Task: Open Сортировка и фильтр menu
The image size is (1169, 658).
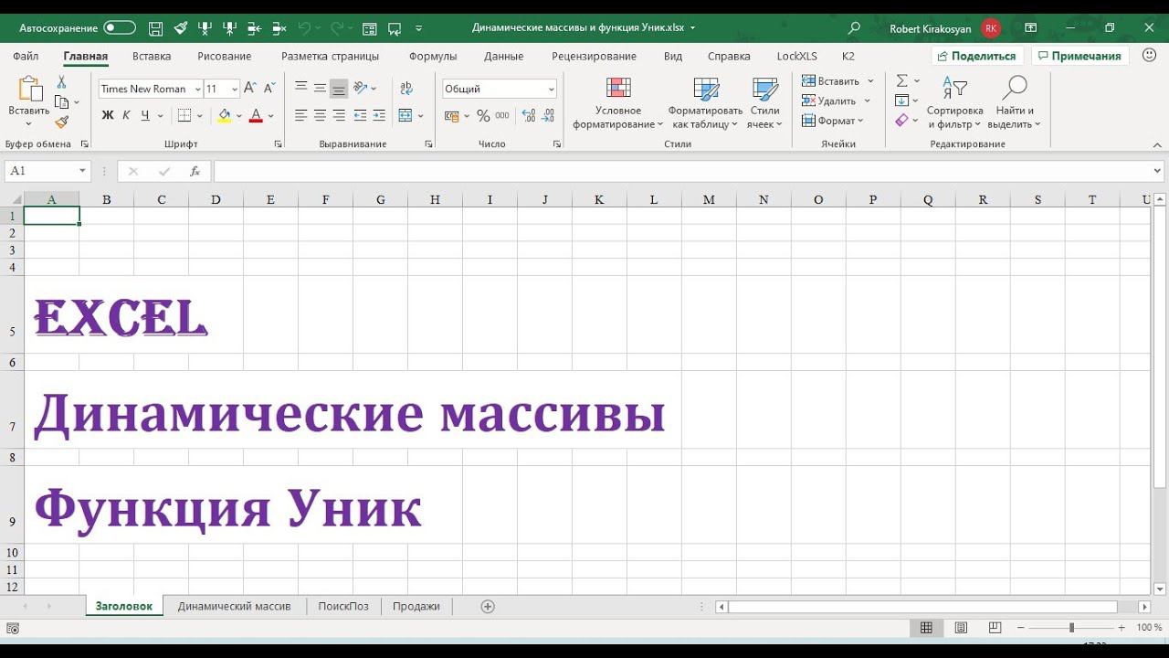Action: [954, 103]
